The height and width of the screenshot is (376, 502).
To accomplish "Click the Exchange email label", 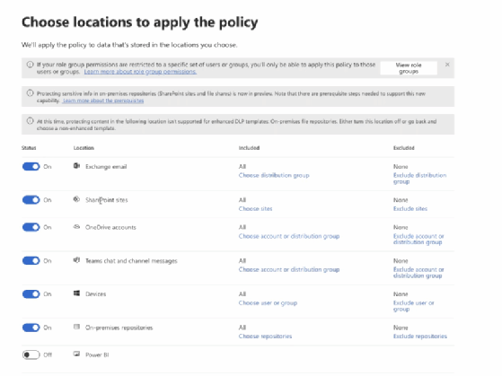I will [x=106, y=167].
